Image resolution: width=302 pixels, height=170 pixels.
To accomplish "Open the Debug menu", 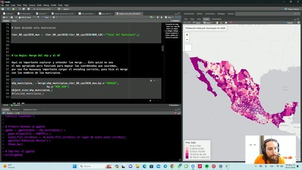I will [46, 5].
